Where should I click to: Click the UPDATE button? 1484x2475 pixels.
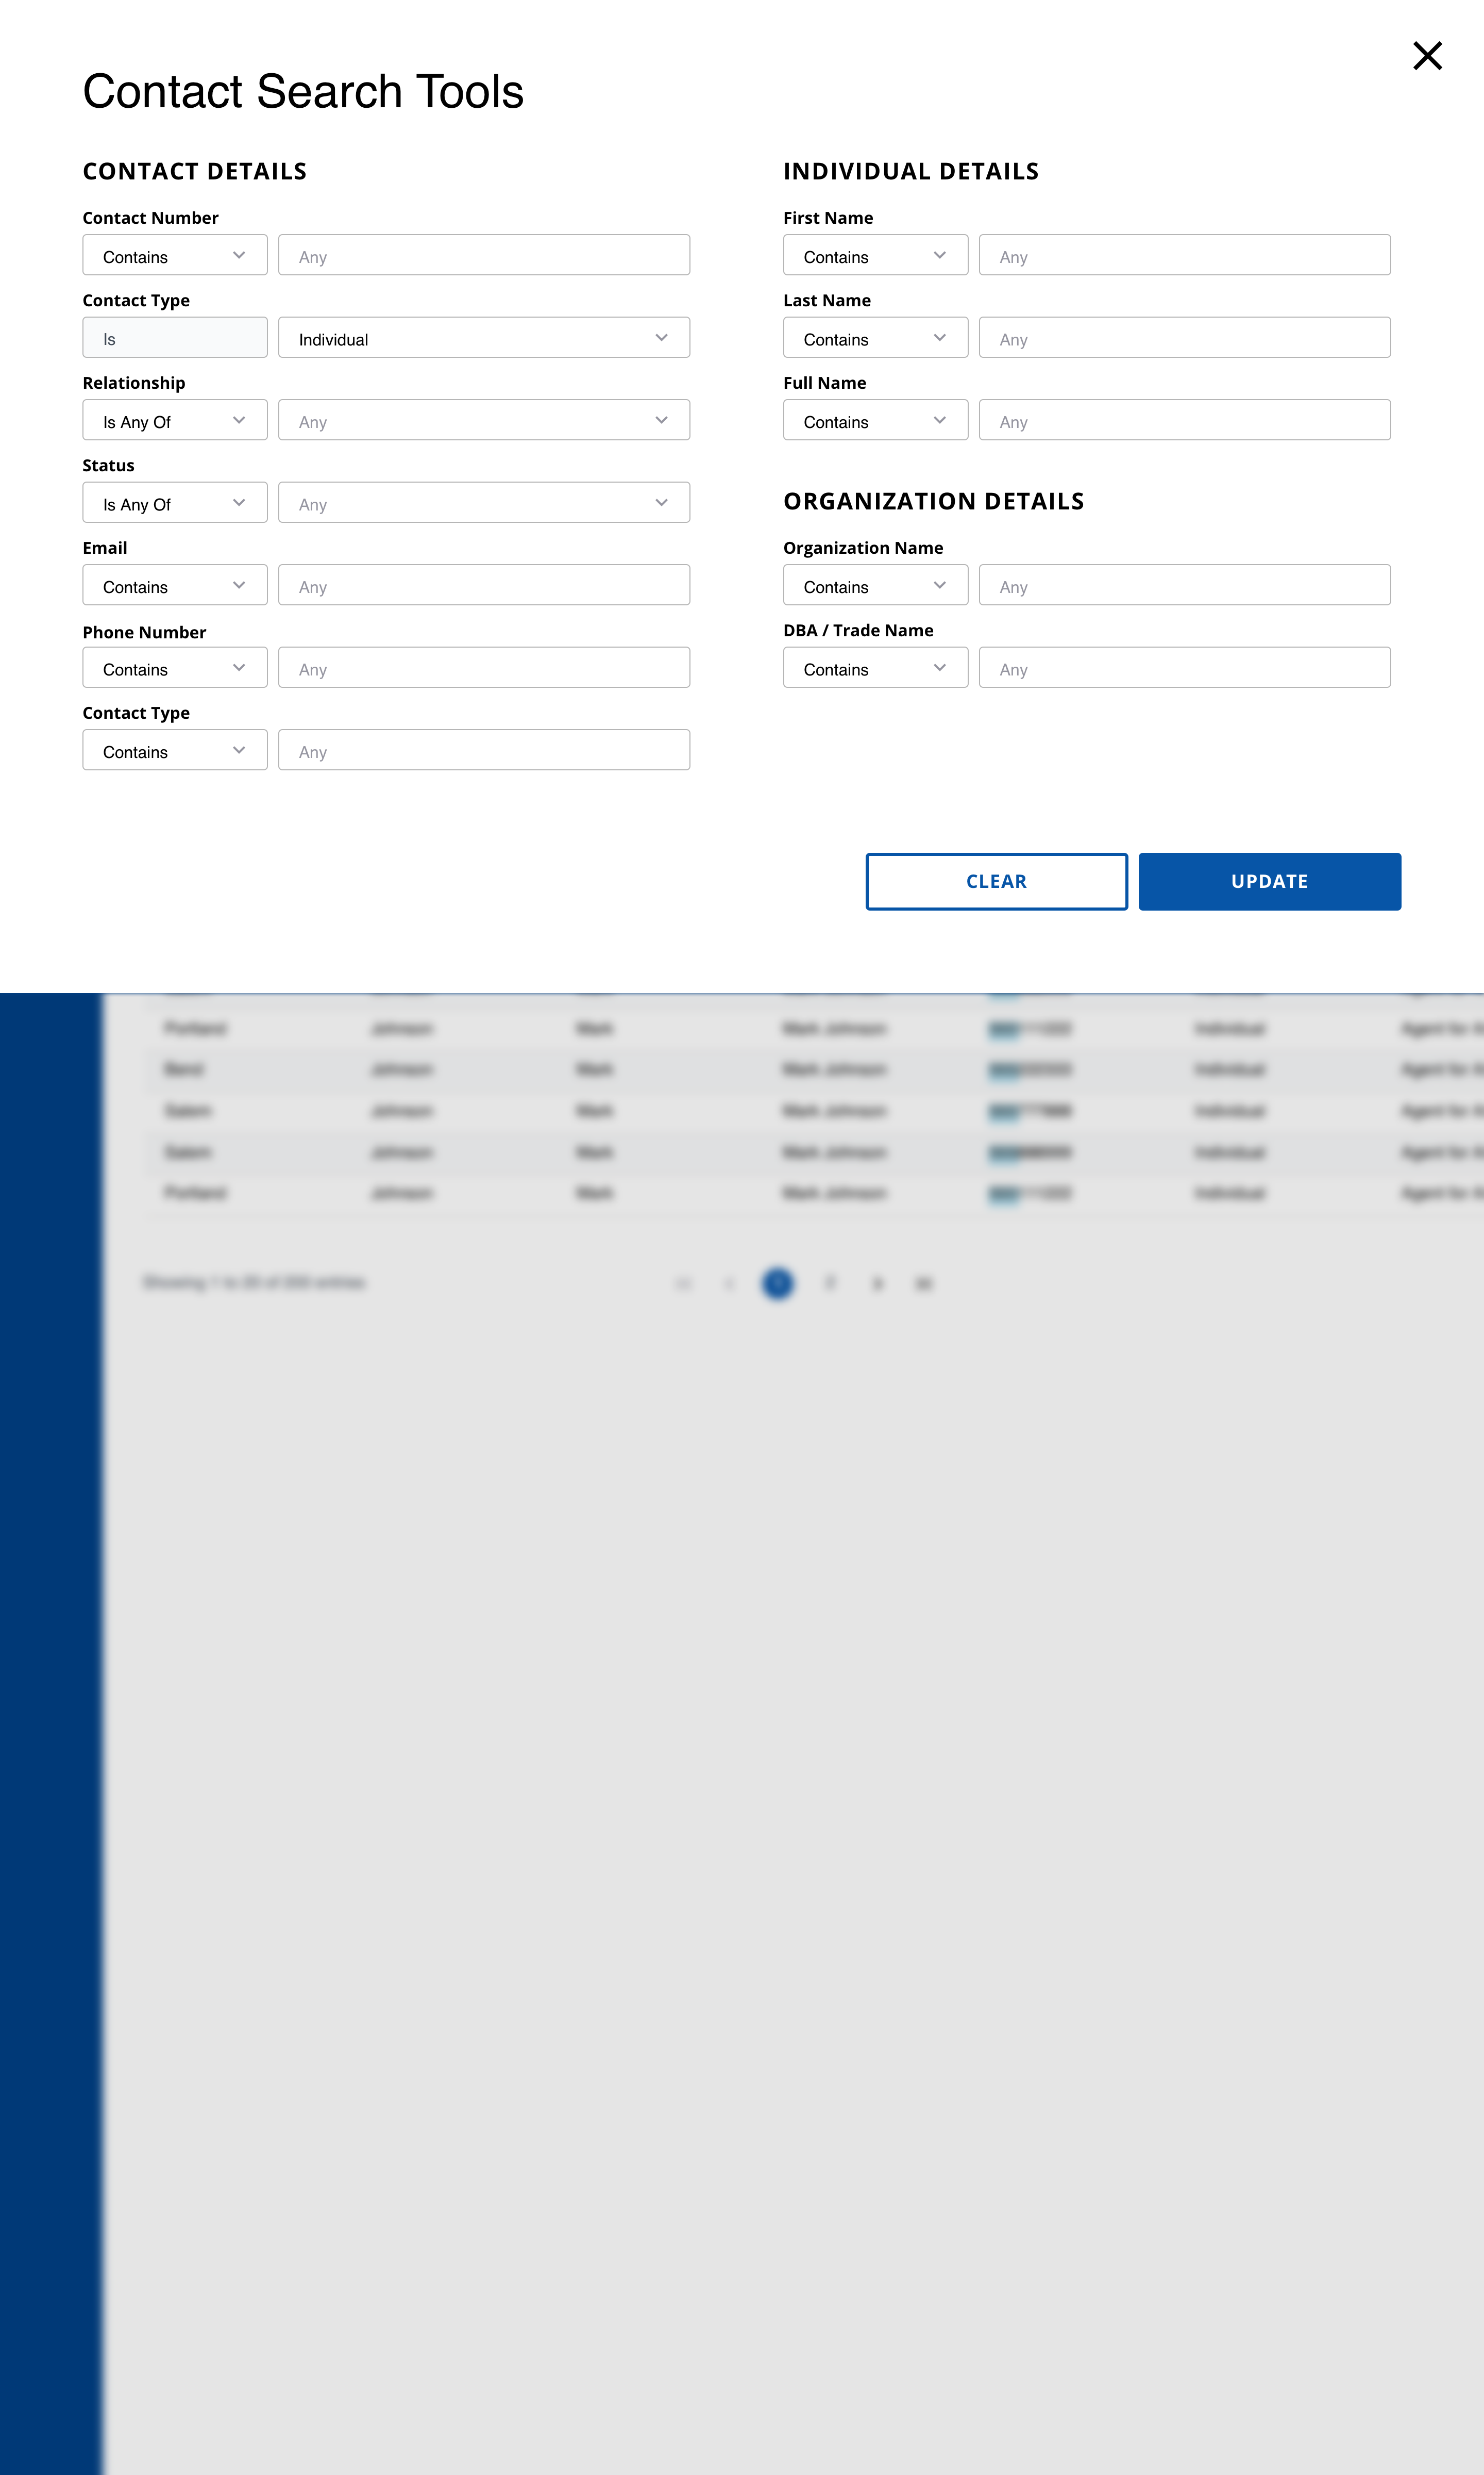click(1269, 881)
